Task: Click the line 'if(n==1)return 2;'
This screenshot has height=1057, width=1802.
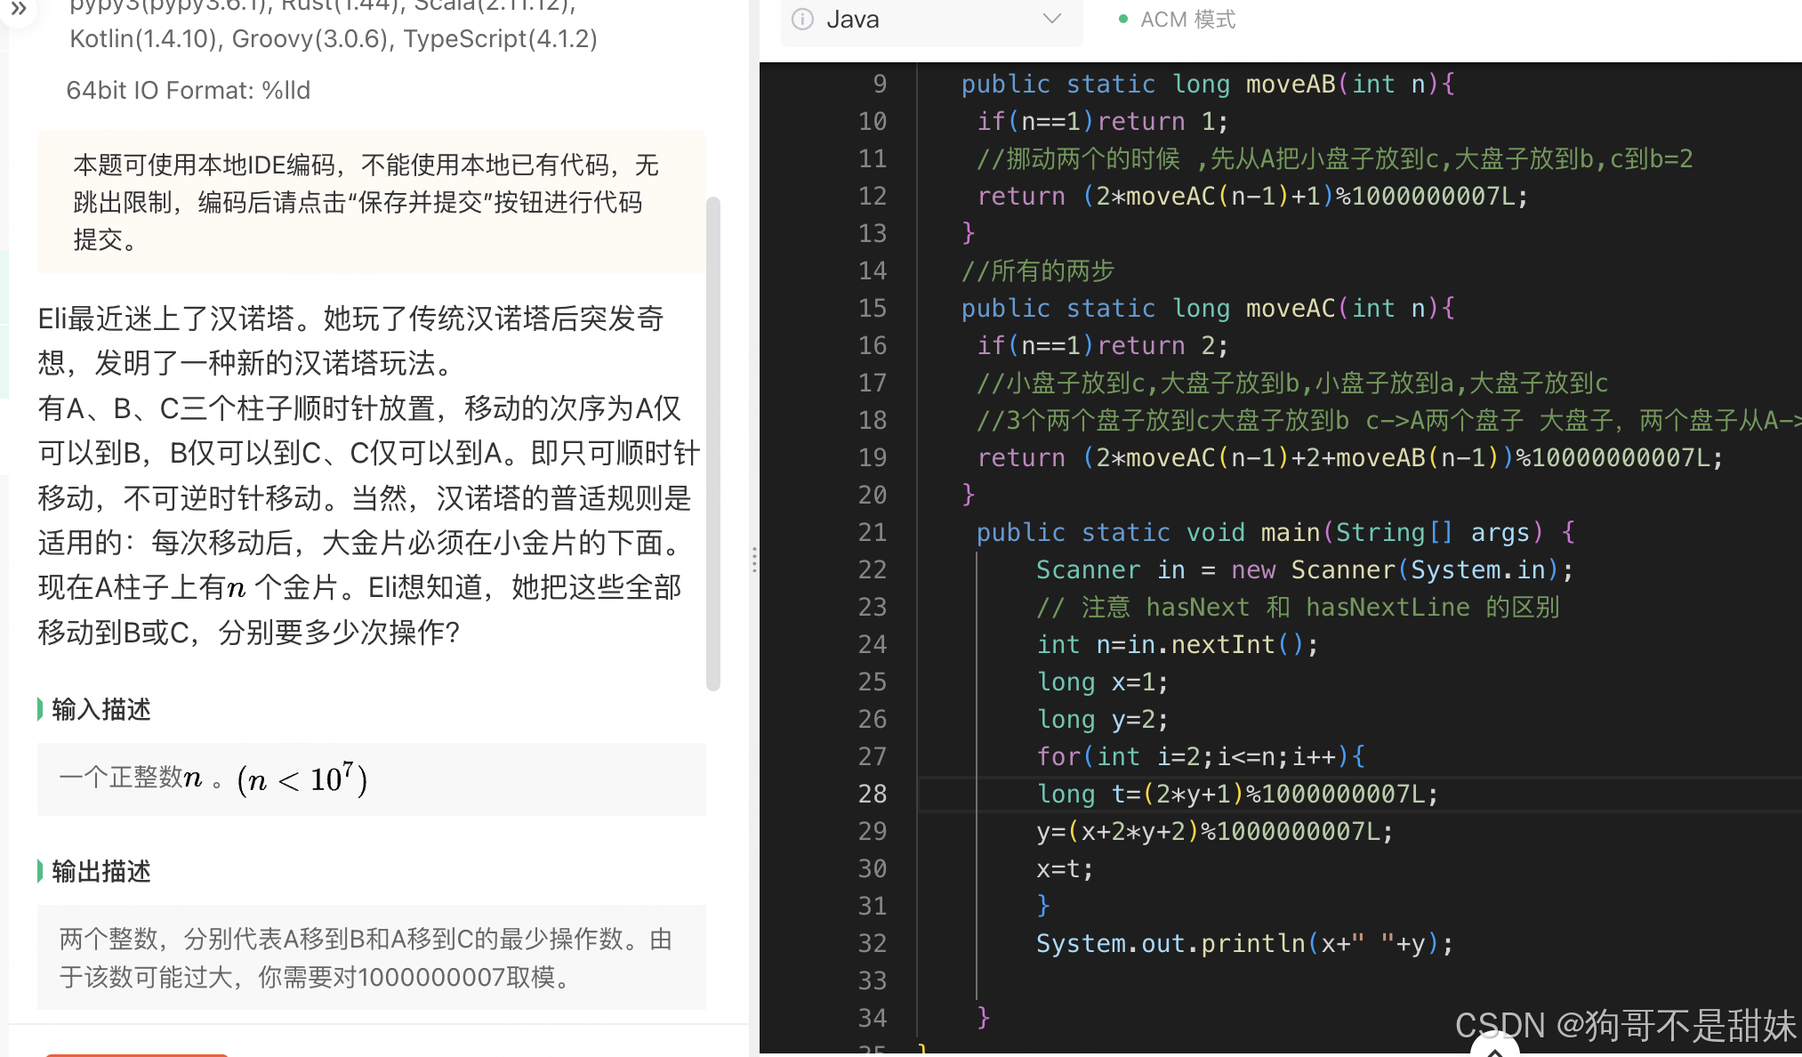Action: point(1103,345)
